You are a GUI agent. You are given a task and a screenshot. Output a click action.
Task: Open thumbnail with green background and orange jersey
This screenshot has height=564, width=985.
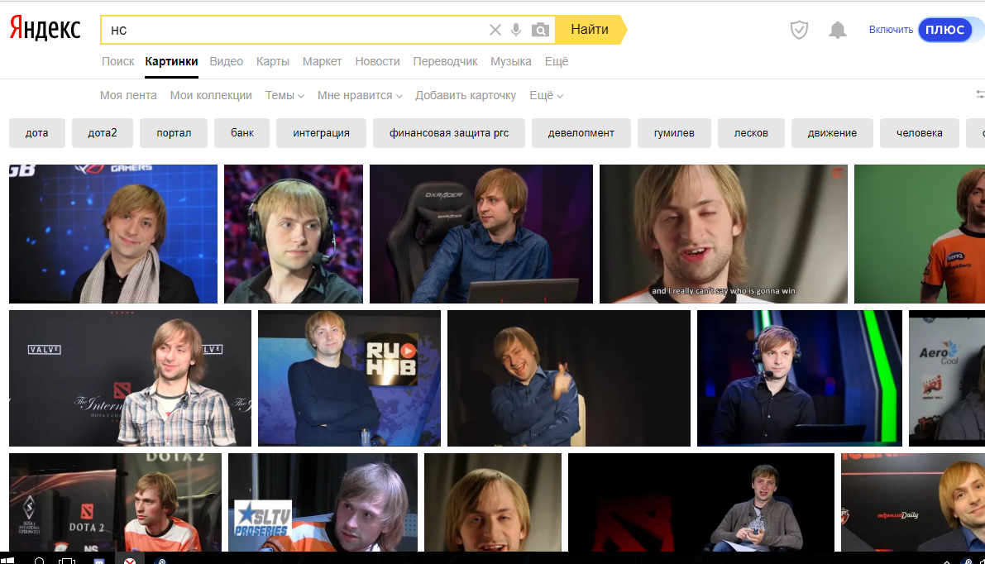click(920, 234)
